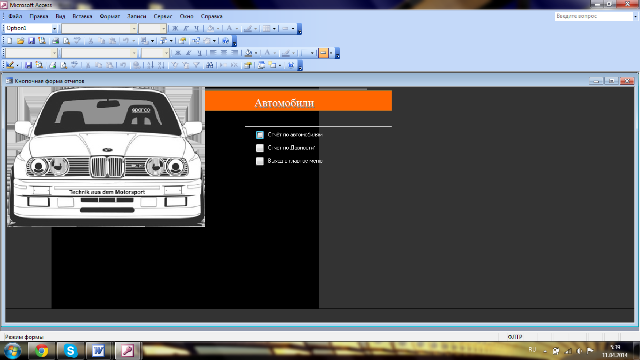Open the special effect style dropdown arrow
Screen dimensions: 640x360
[331, 53]
